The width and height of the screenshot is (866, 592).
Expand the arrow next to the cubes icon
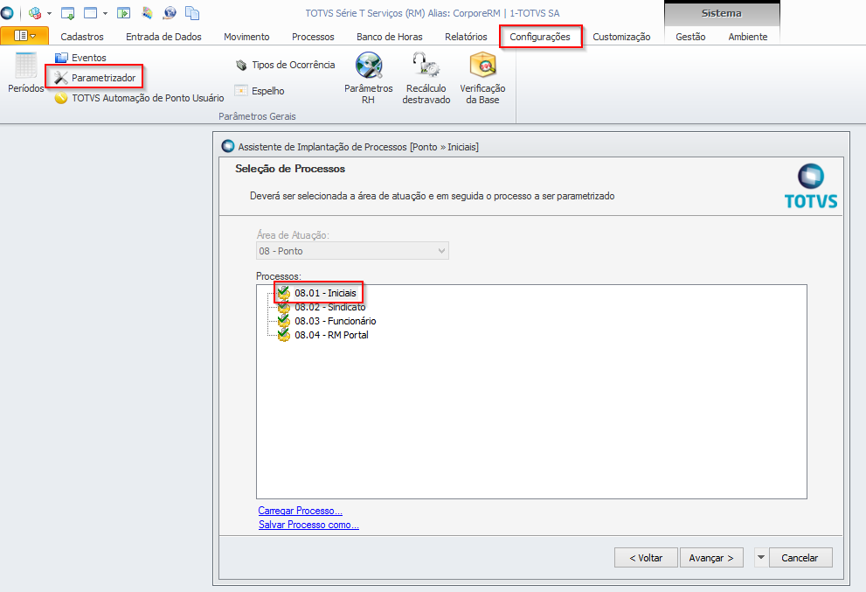pyautogui.click(x=49, y=13)
